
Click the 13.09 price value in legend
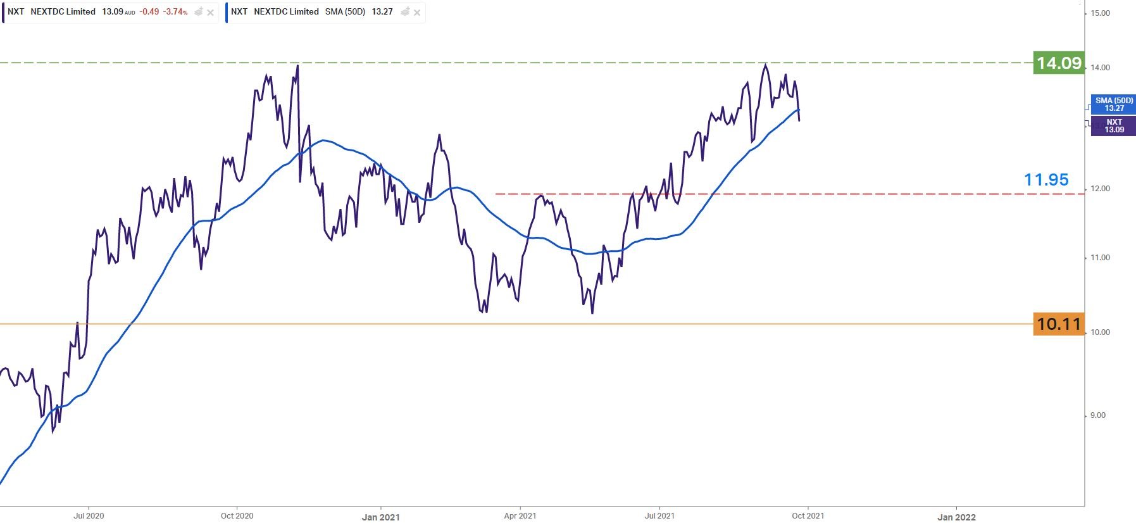point(112,12)
